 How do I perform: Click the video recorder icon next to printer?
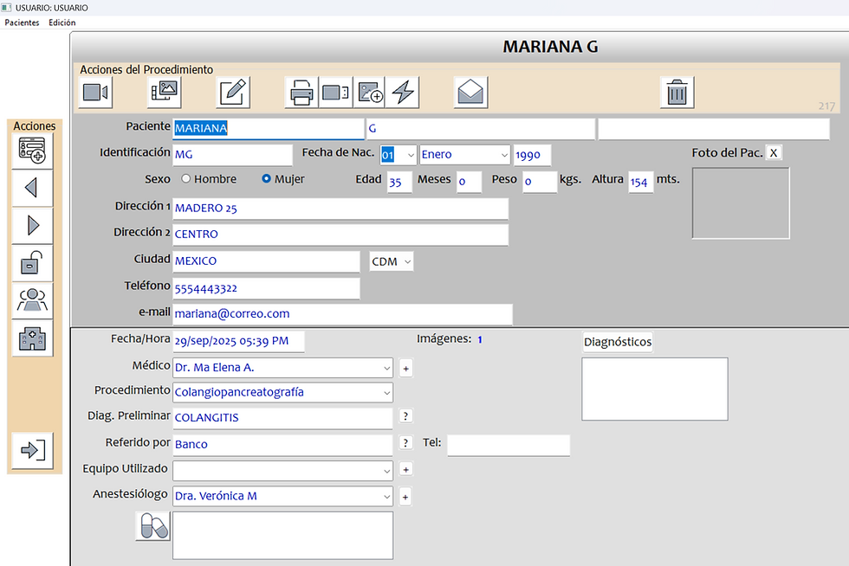[336, 92]
